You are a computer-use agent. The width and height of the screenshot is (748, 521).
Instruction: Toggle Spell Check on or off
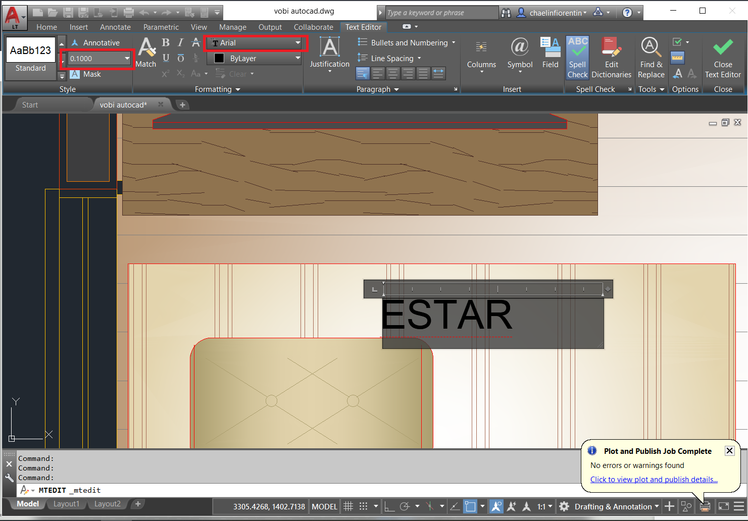click(x=577, y=58)
